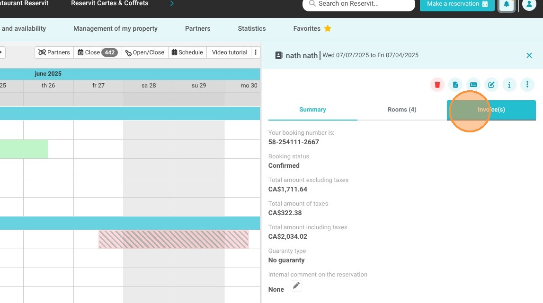Open the user account avatar menu
Image resolution: width=543 pixels, height=303 pixels.
(529, 5)
